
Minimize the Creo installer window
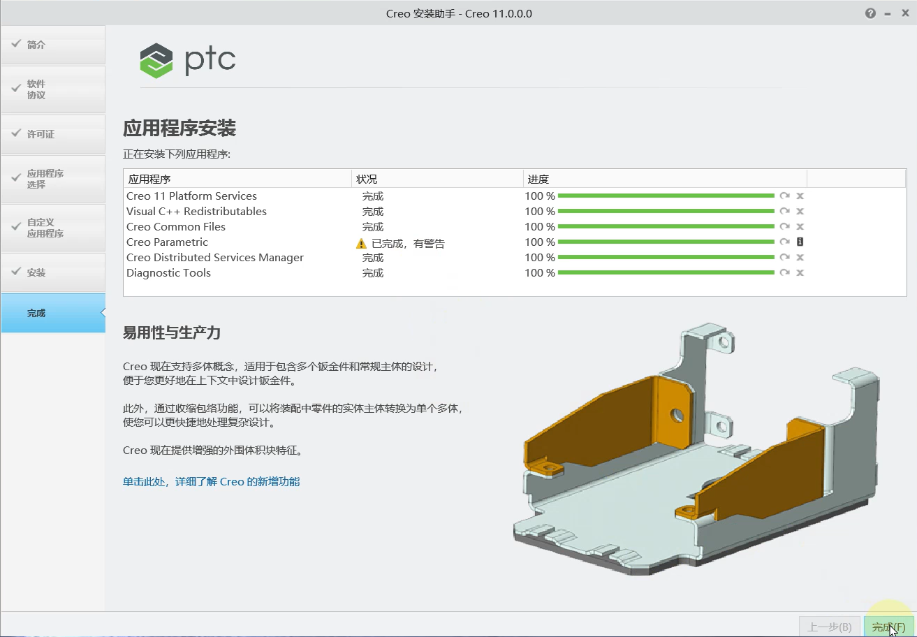tap(887, 13)
